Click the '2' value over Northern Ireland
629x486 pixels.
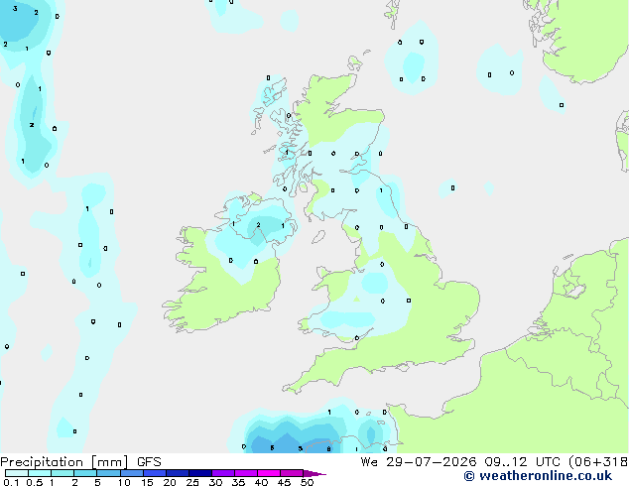tap(258, 225)
